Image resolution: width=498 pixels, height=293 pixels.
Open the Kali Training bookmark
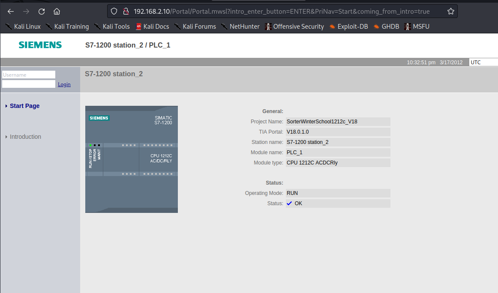pyautogui.click(x=67, y=27)
